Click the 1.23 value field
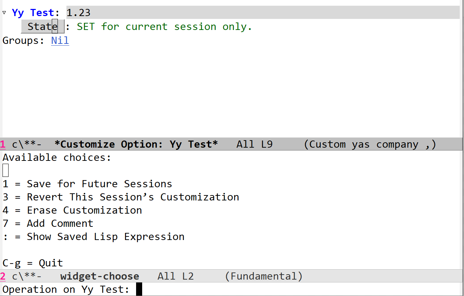 pos(79,13)
